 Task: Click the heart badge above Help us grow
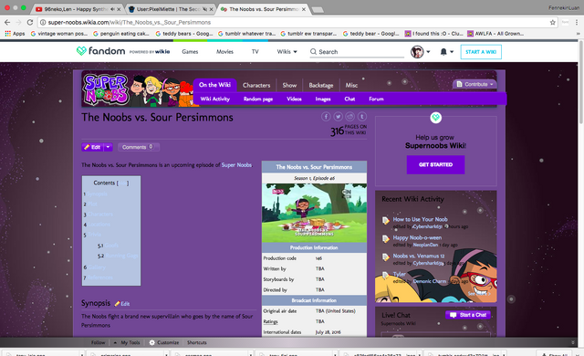point(436,118)
